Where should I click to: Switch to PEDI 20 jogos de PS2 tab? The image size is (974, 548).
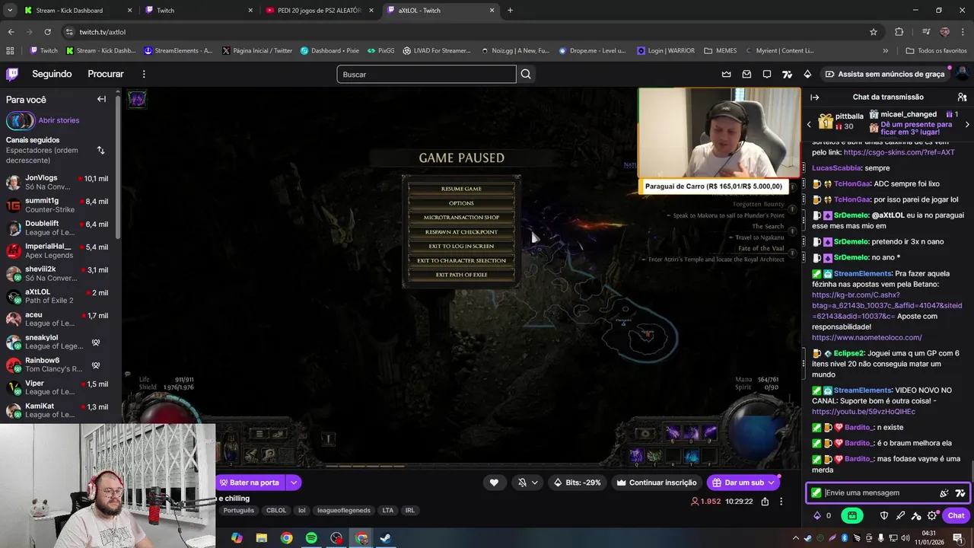coord(320,11)
